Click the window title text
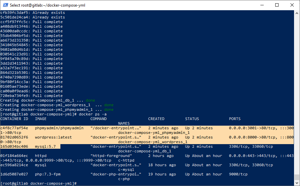Image resolution: width=300 pixels, height=186 pixels. tap(46, 5)
